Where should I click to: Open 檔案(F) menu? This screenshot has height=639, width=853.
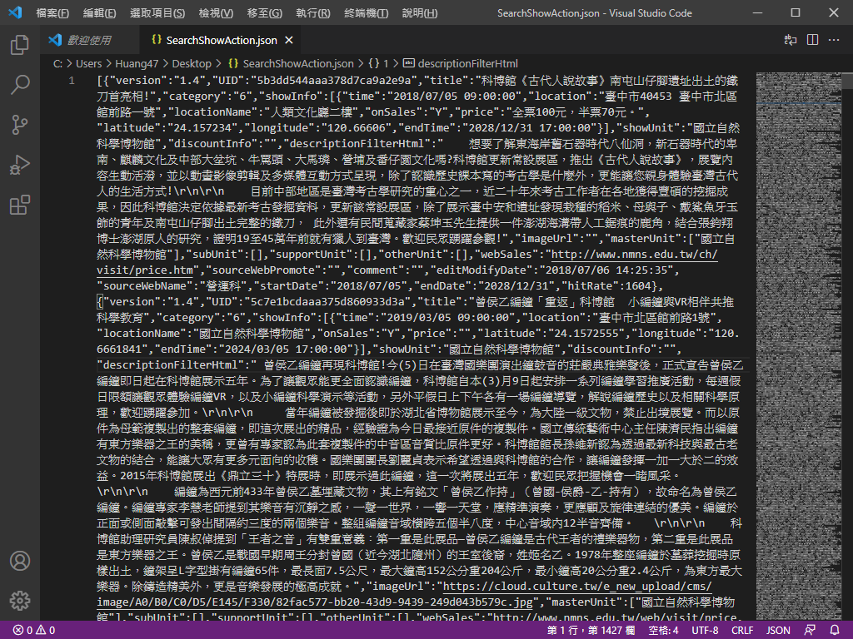pyautogui.click(x=52, y=13)
